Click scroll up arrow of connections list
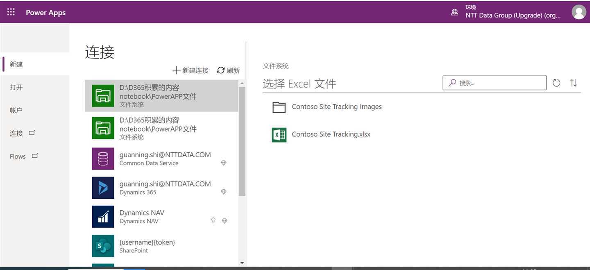This screenshot has width=590, height=270. pos(242,83)
